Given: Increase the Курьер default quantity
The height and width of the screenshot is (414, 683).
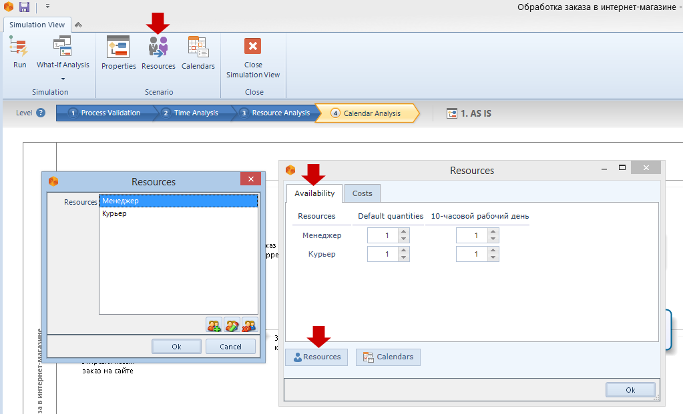Looking at the screenshot, I should coord(404,251).
